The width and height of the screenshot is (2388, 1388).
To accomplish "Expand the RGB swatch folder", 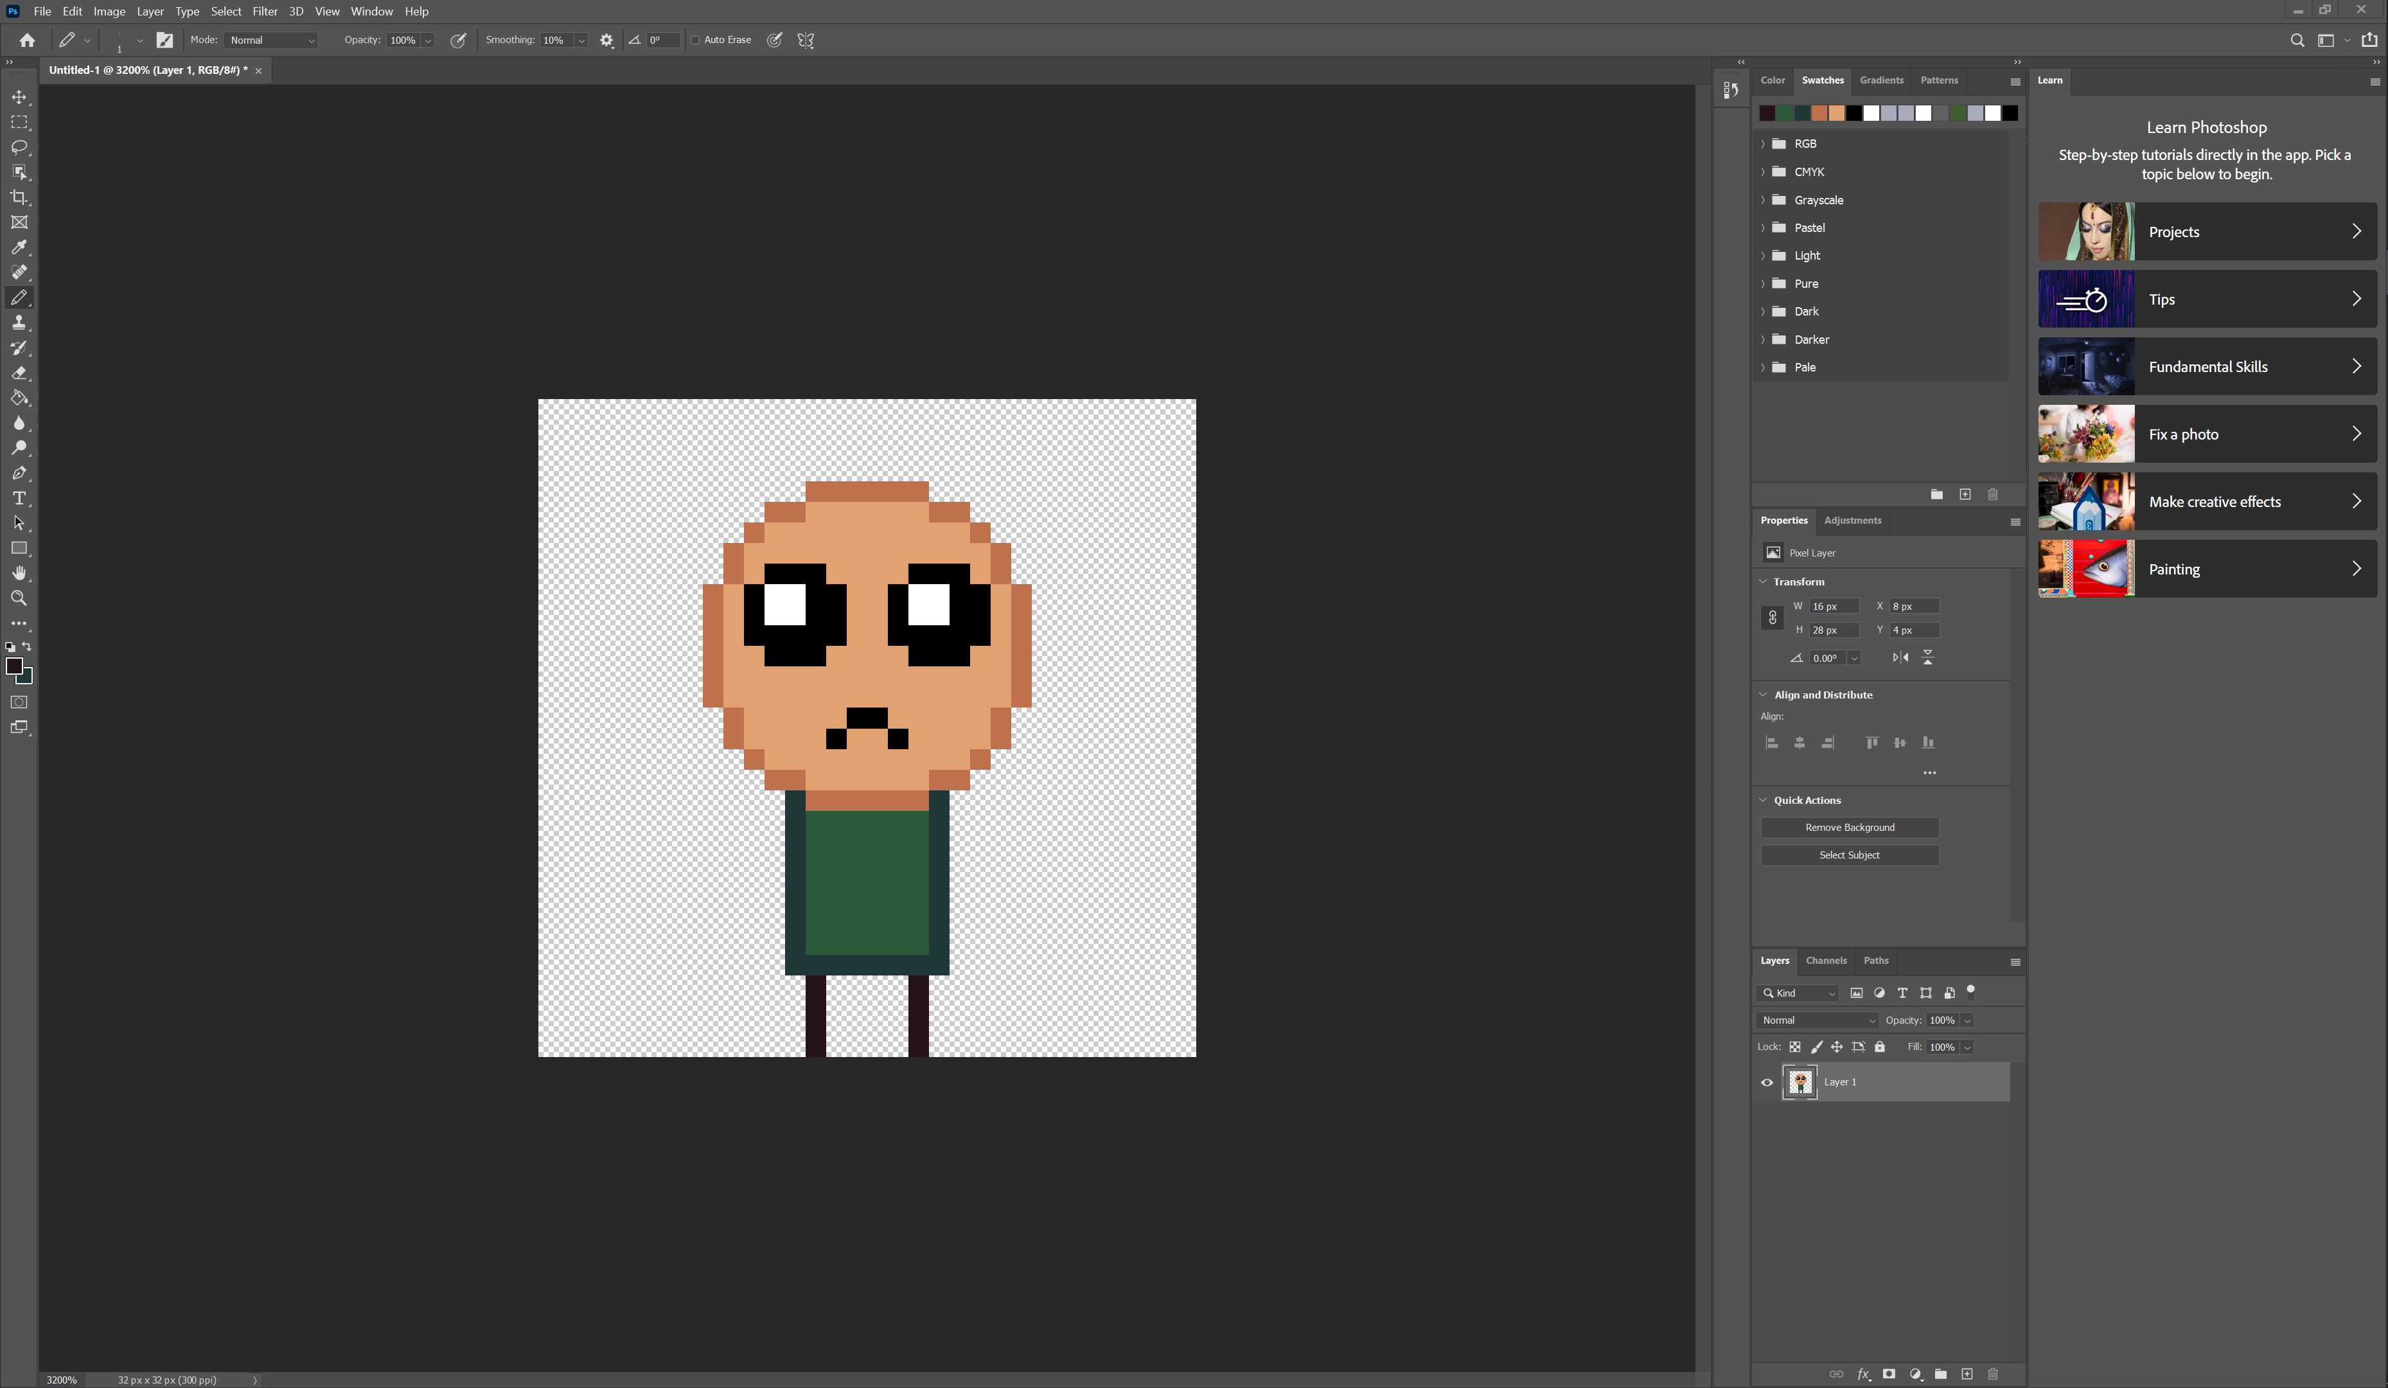I will click(x=1762, y=144).
